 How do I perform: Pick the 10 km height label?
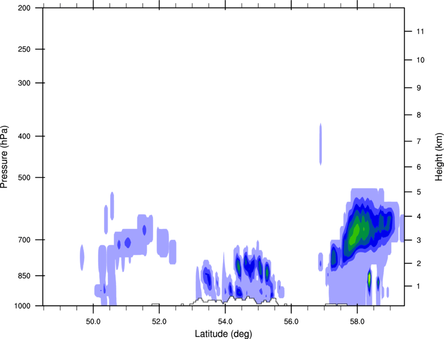(420, 60)
